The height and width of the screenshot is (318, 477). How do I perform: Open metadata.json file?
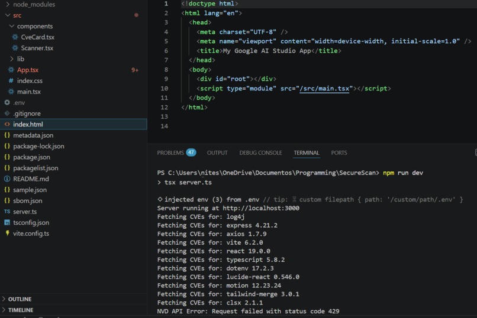tap(33, 135)
